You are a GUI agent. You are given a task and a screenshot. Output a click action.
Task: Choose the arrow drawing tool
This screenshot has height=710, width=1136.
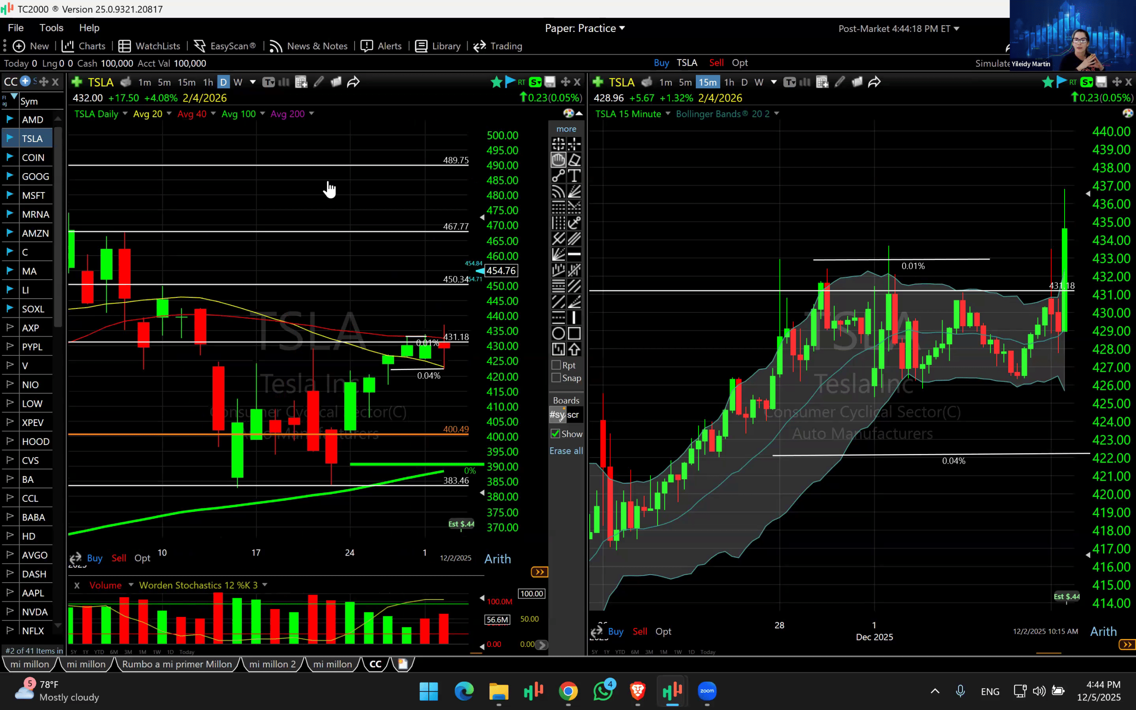[x=574, y=349]
